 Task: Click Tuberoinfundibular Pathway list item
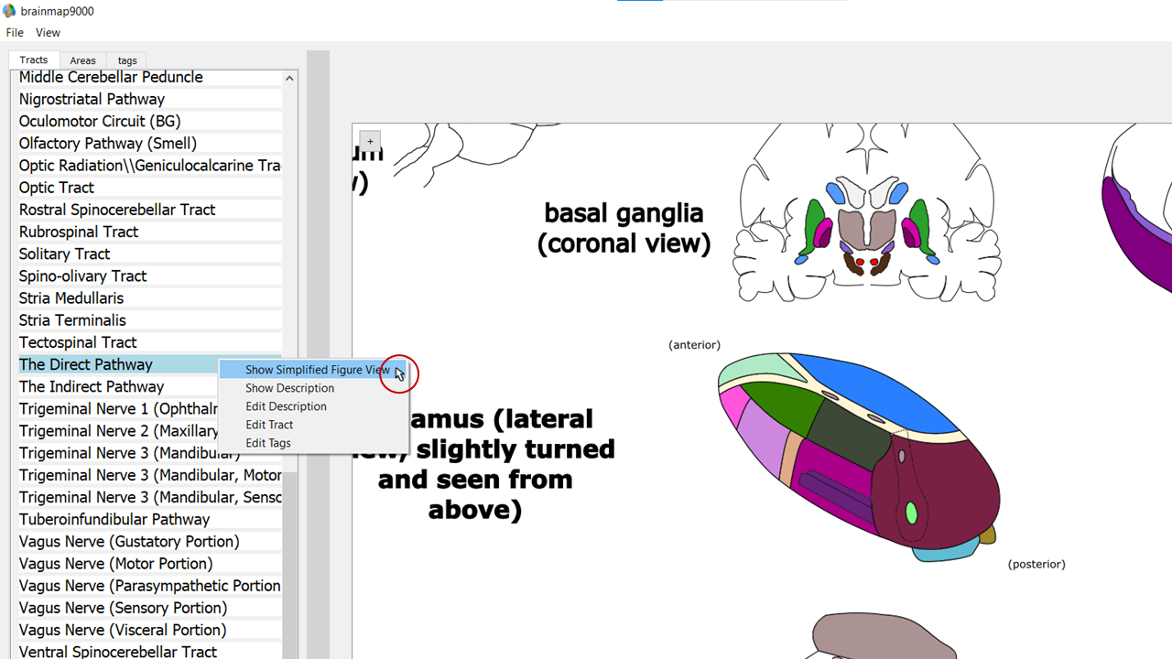[114, 519]
